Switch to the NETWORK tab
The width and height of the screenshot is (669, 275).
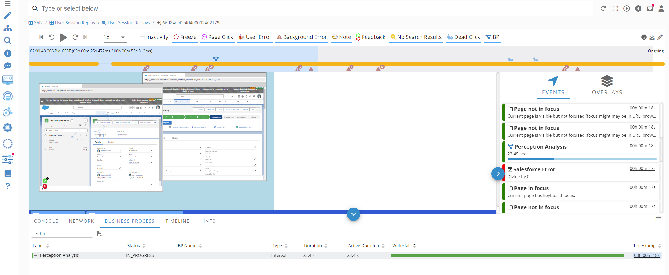[x=82, y=221]
